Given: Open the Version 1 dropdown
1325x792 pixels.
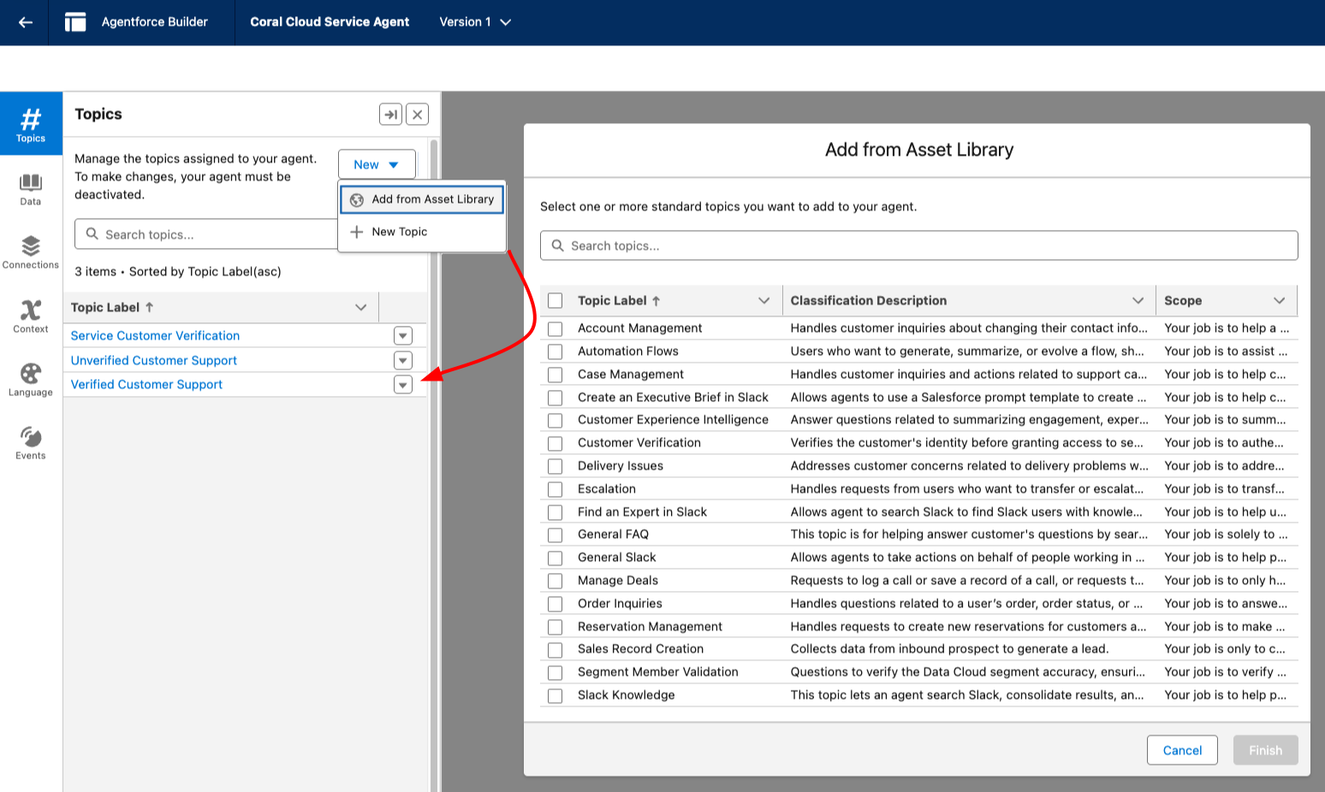Looking at the screenshot, I should [x=475, y=22].
